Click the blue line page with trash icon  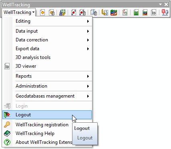[94, 12]
